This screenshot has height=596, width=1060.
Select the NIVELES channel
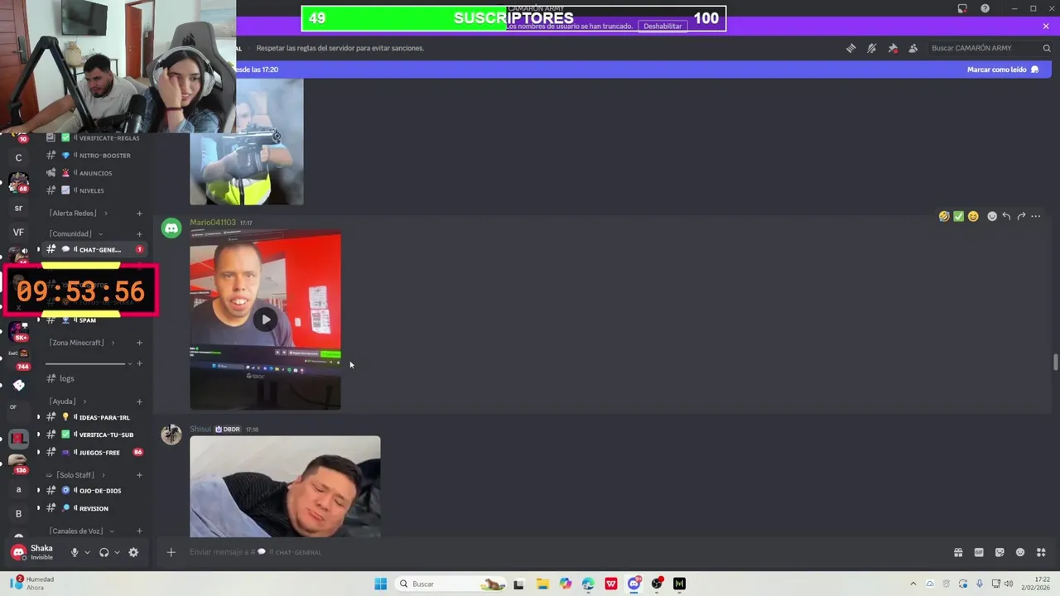tap(94, 190)
